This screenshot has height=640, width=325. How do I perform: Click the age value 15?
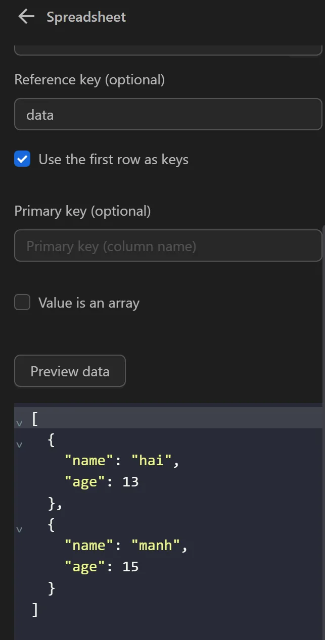(x=132, y=566)
